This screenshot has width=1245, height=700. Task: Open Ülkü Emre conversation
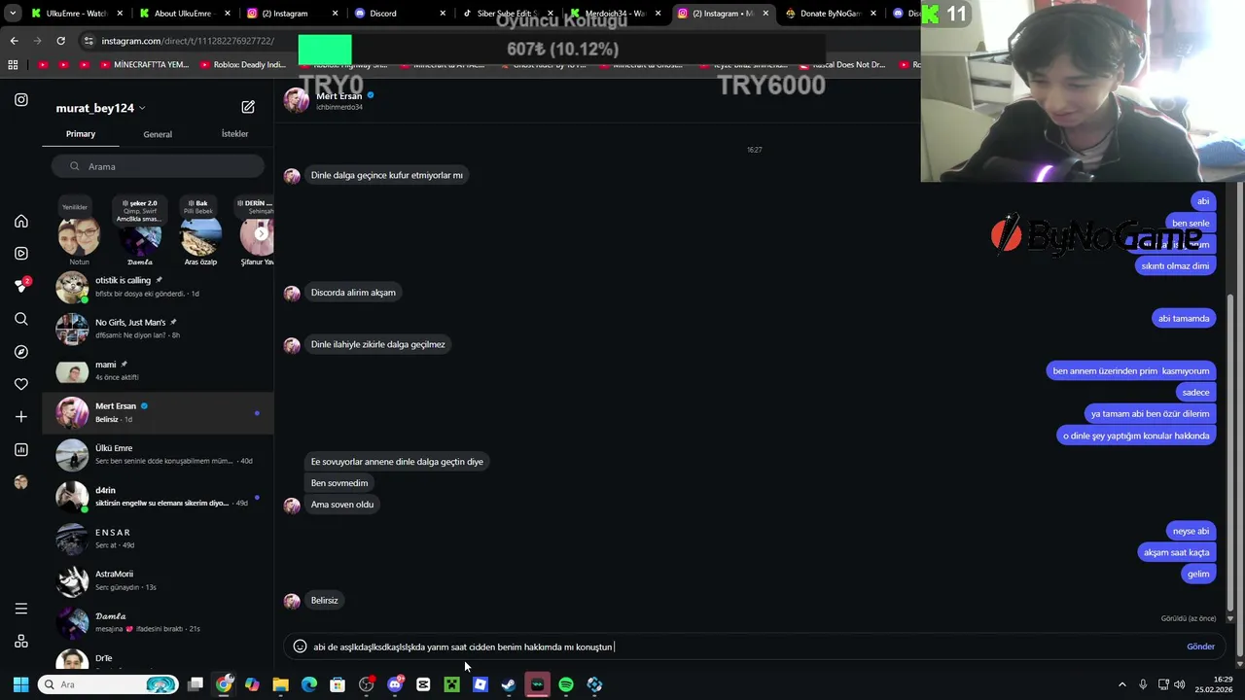pyautogui.click(x=158, y=454)
